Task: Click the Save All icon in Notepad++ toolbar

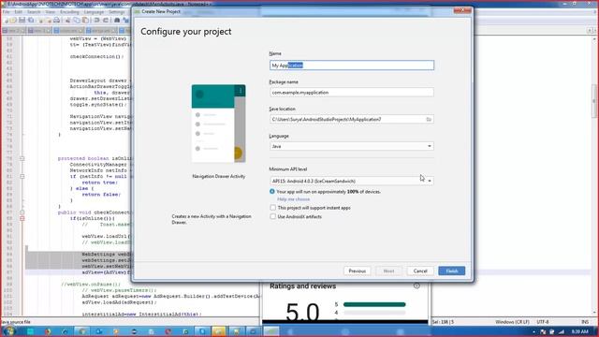Action: [31, 20]
